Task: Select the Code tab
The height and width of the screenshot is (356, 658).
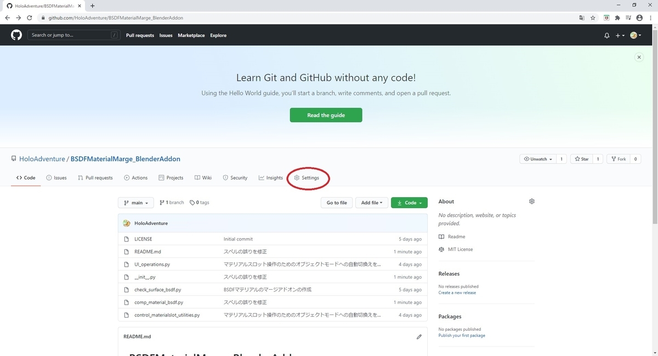Action: (x=26, y=177)
